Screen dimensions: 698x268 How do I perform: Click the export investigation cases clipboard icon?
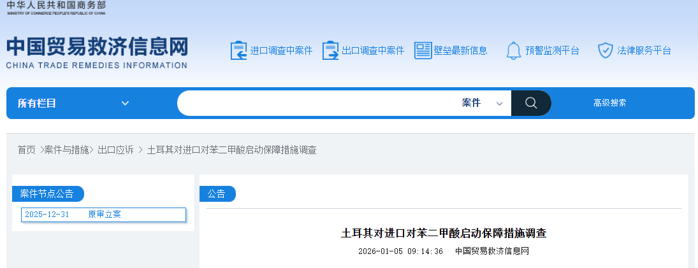click(330, 50)
